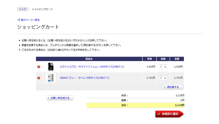This screenshot has width=219, height=124.
Task: Open ピクトリコプロ・ホワイトフィルム ハガキサイズ product link
Action: [x=92, y=67]
